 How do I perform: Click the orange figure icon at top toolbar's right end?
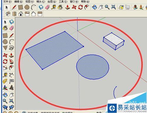[x=141, y=7]
